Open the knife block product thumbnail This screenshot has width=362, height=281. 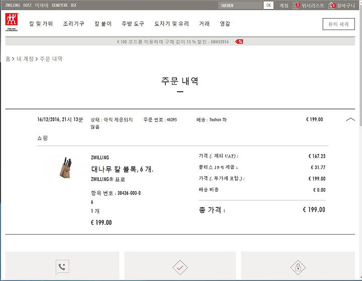(65, 168)
